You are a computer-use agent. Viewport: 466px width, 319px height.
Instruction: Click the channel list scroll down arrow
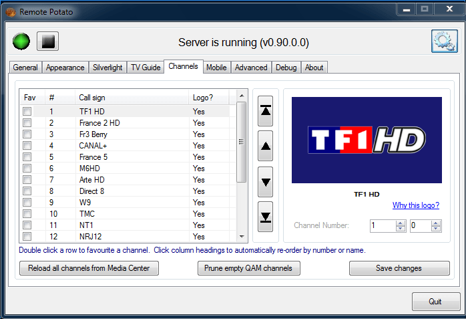(x=242, y=237)
